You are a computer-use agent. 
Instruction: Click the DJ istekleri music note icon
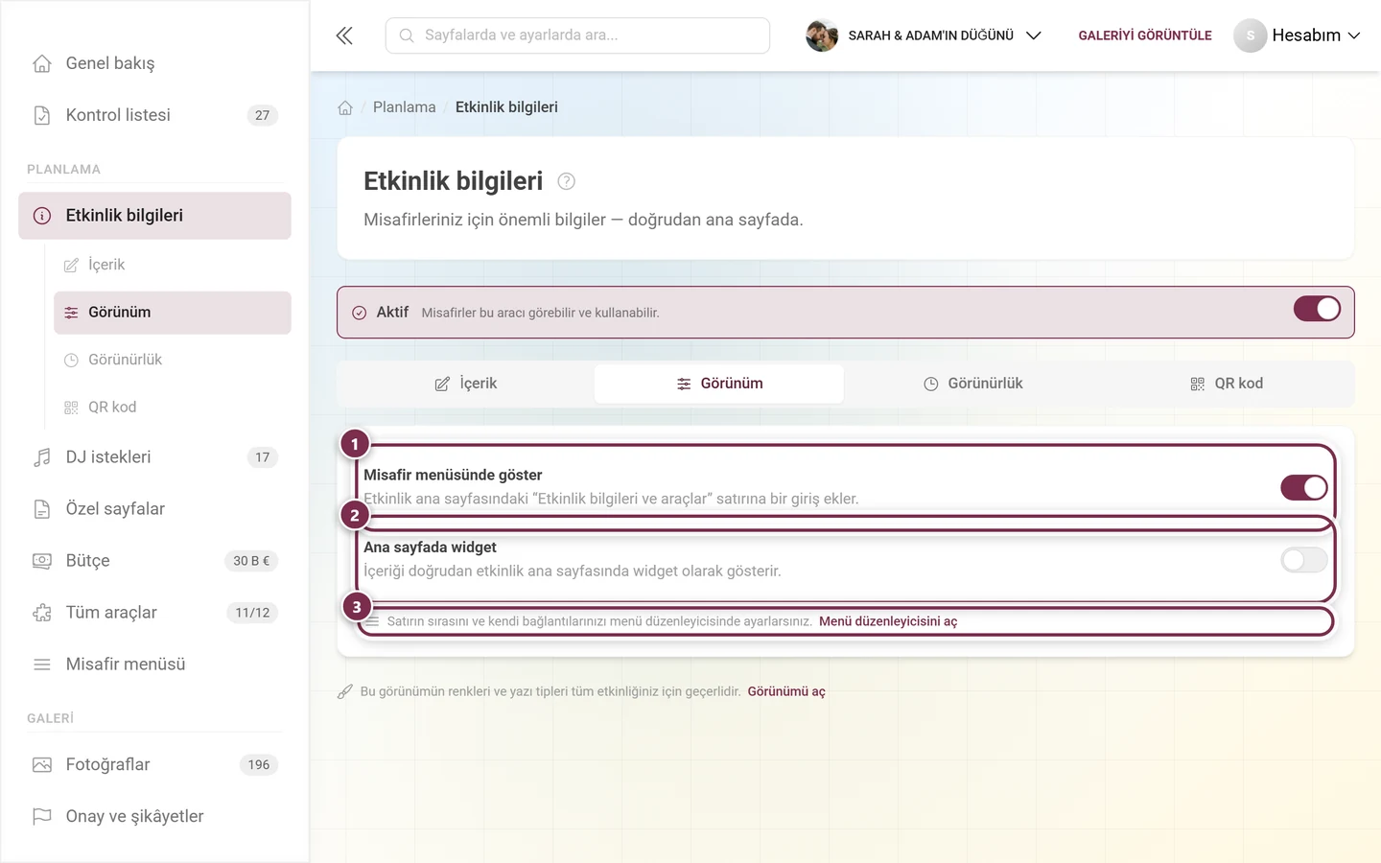click(42, 457)
